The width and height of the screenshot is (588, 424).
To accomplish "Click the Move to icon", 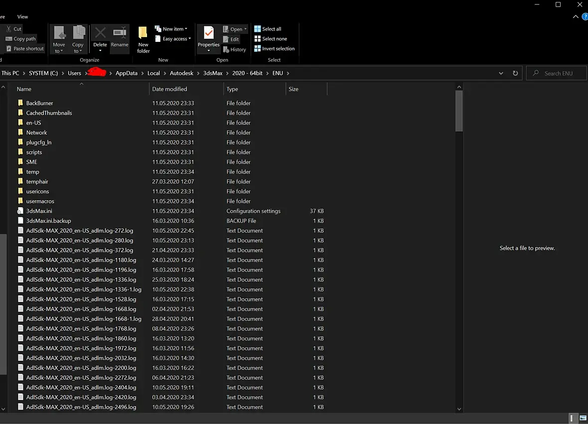I will click(59, 33).
